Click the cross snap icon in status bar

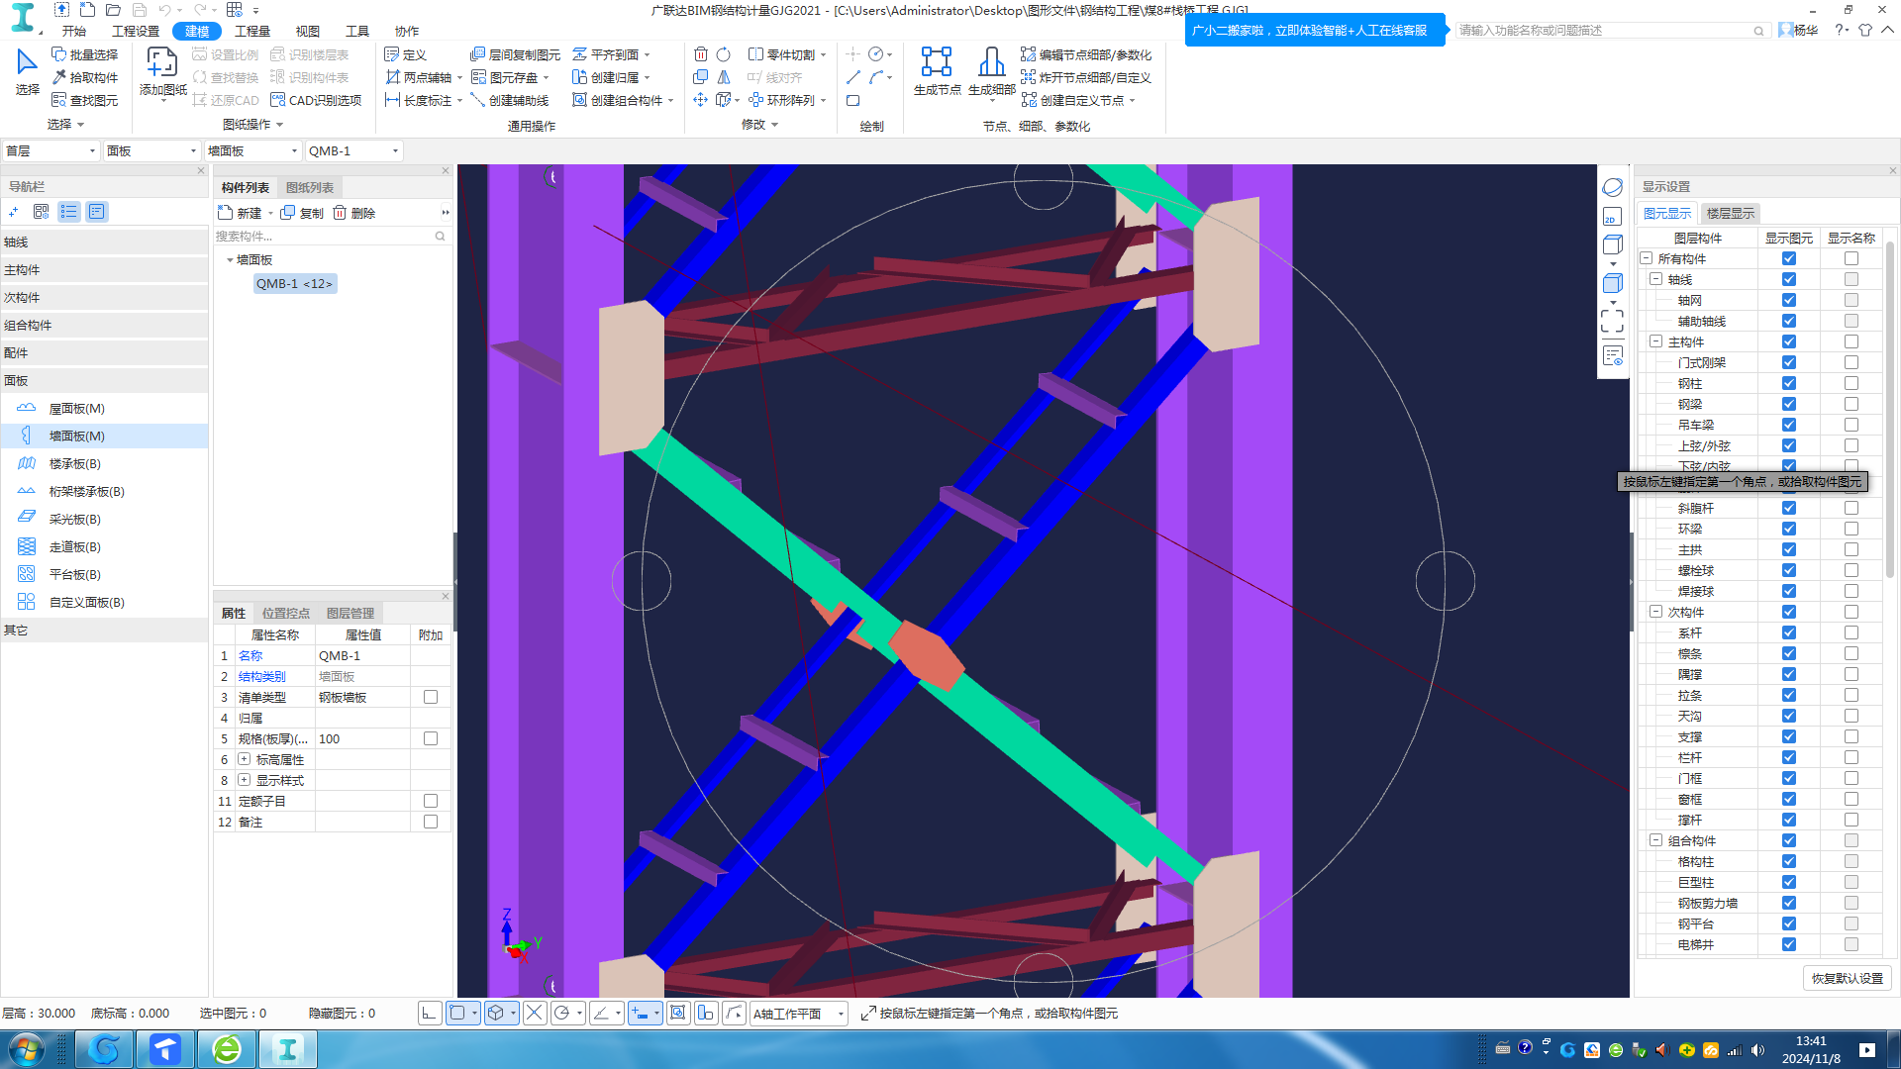point(535,1013)
